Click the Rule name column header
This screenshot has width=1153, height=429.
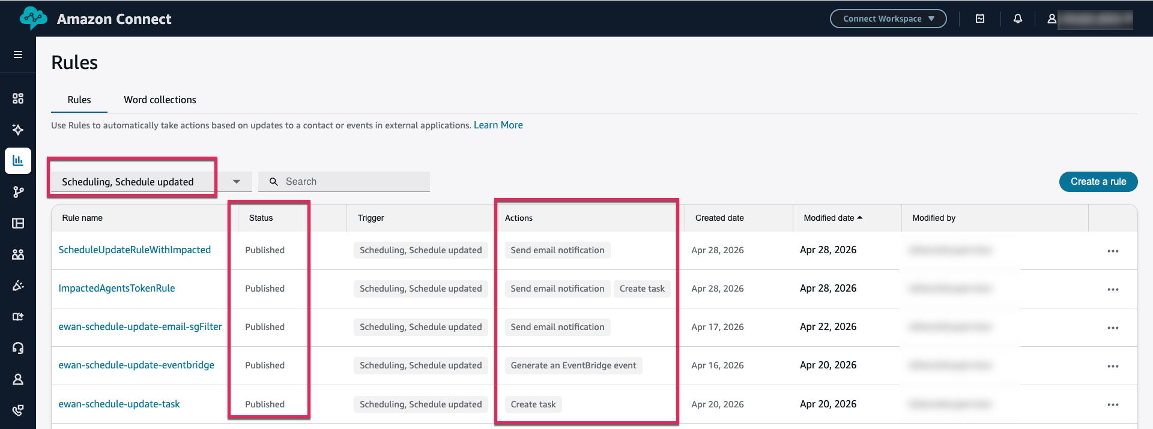pyautogui.click(x=82, y=218)
